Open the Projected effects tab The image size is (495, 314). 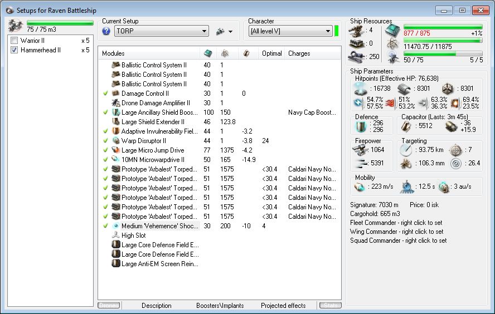tap(283, 306)
